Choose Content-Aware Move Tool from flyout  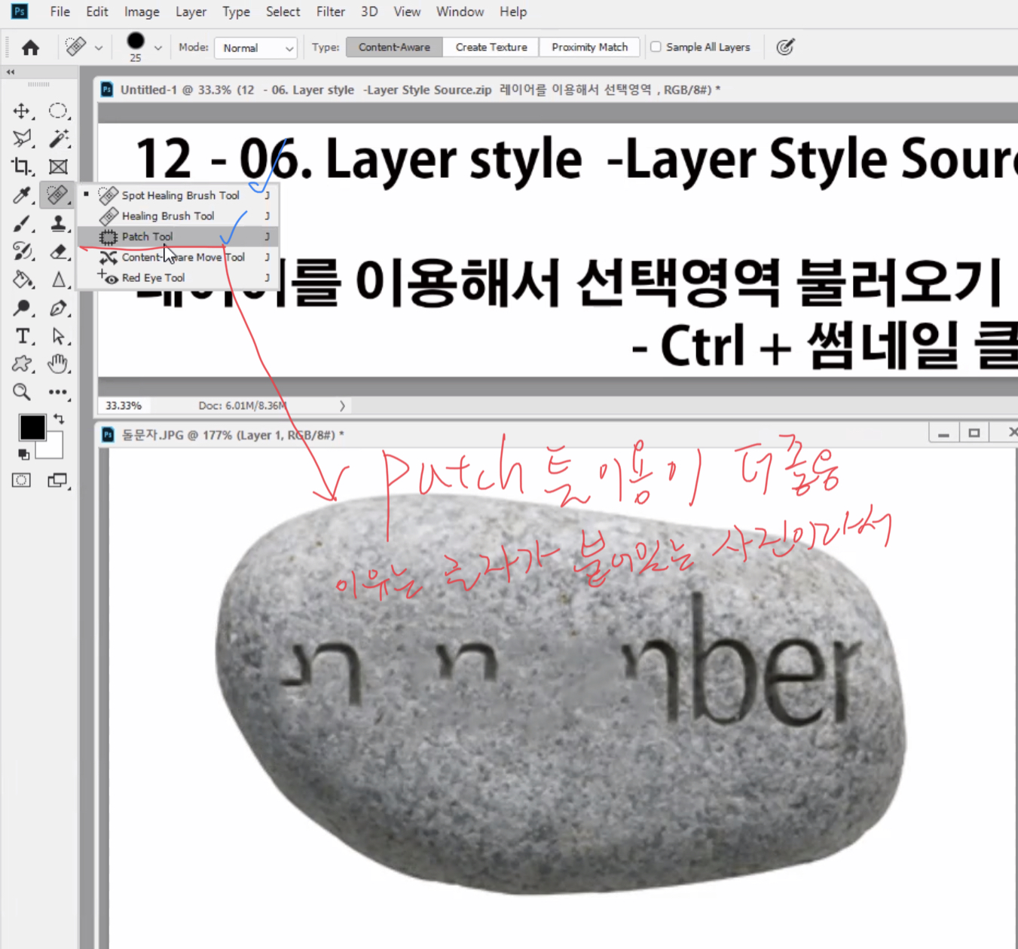179,257
